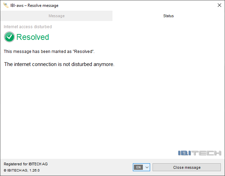Click the version number 1.26.0
225x176 pixels.
click(34, 170)
